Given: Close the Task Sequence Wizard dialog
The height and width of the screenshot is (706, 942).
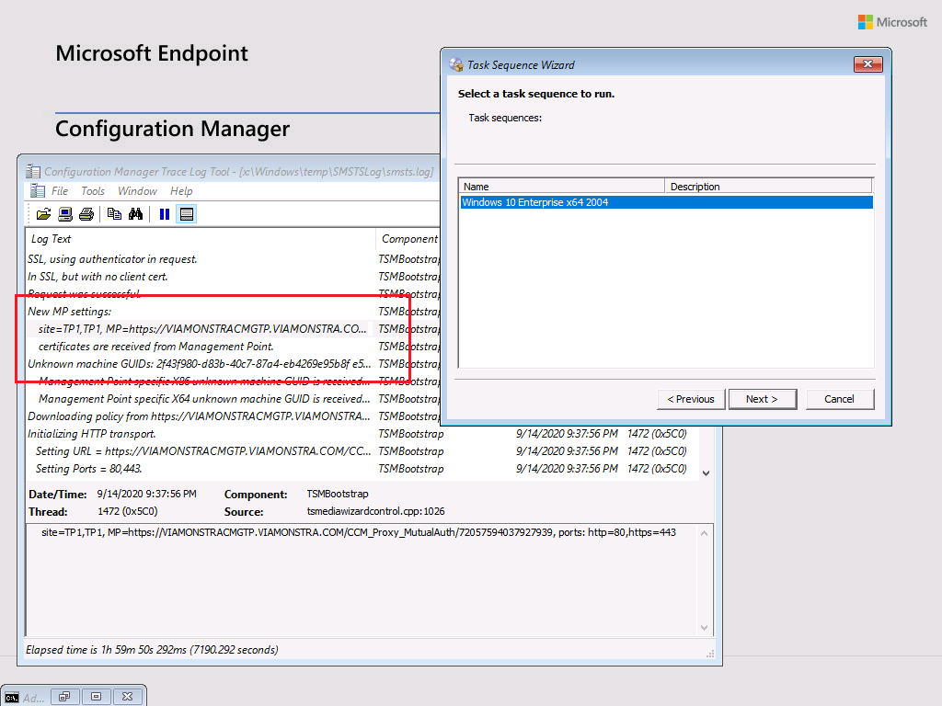Looking at the screenshot, I should pyautogui.click(x=868, y=64).
